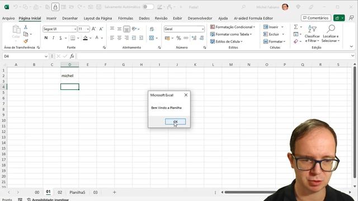Toggle the Salvamento Automático switch

(148, 7)
